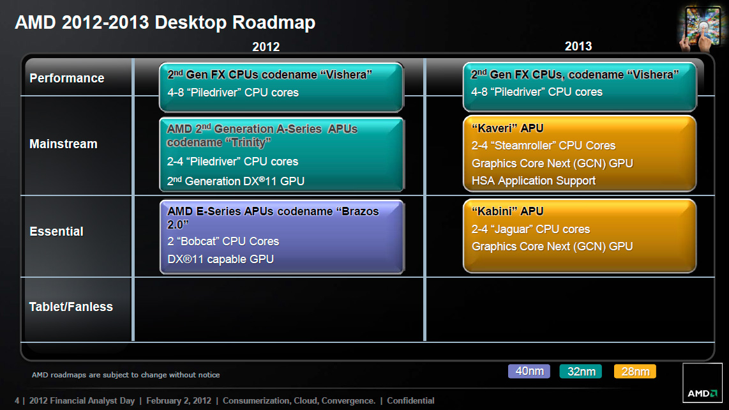Click the Essential row label
Screen dimensions: 729x410
point(57,231)
